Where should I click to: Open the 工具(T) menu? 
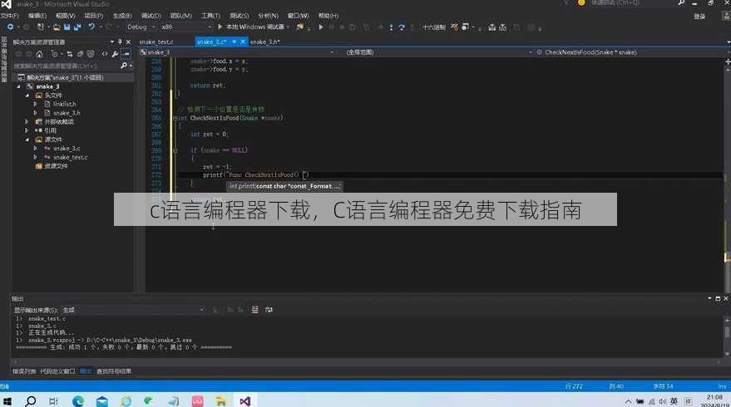coord(210,16)
